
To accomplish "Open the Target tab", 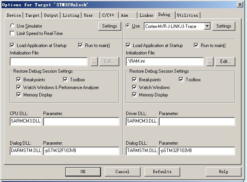I will (32, 15).
